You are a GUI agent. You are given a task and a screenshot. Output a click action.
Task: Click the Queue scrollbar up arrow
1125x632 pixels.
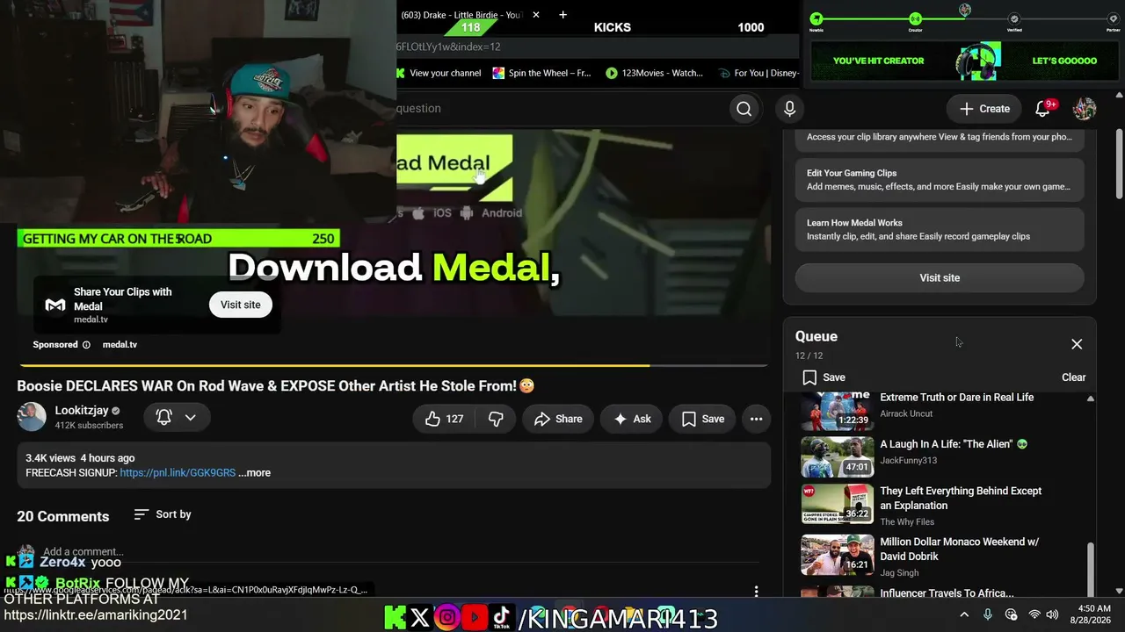(x=1091, y=399)
